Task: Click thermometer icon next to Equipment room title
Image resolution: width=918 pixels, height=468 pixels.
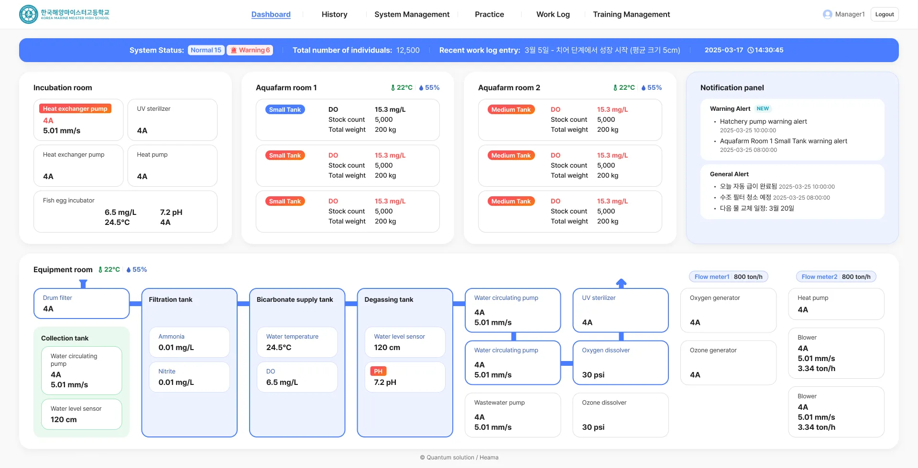Action: pyautogui.click(x=100, y=270)
